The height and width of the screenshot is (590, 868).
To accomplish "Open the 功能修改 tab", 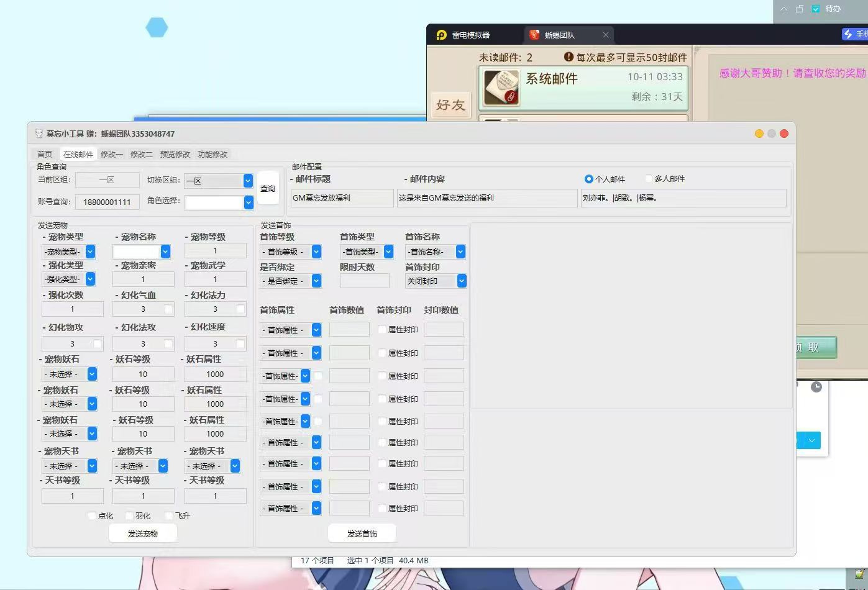I will [x=212, y=154].
